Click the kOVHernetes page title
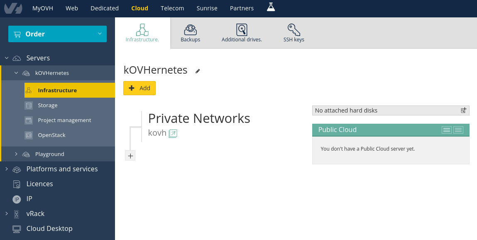Image resolution: width=477 pixels, height=240 pixels. coord(155,70)
